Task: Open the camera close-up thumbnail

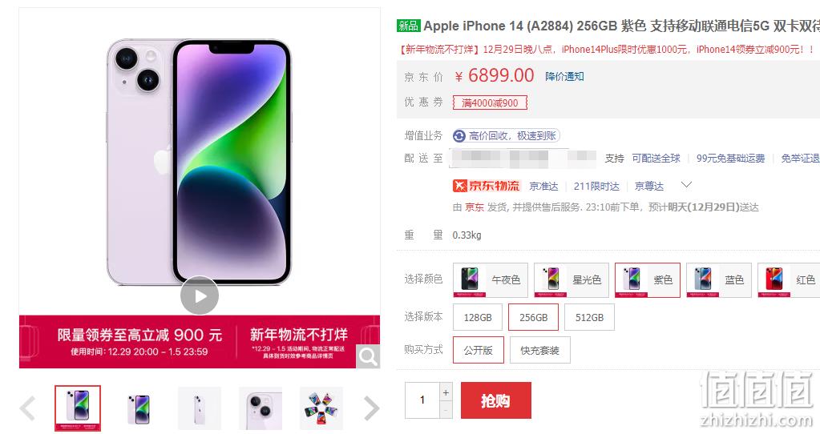Action: (x=261, y=408)
